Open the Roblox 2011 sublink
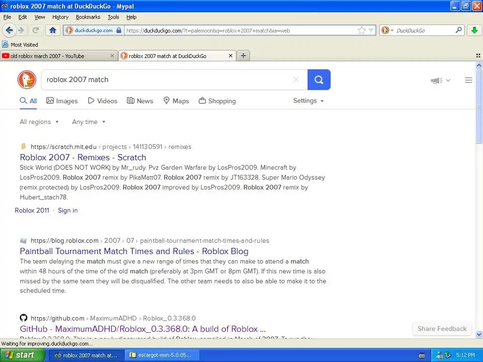 32,211
